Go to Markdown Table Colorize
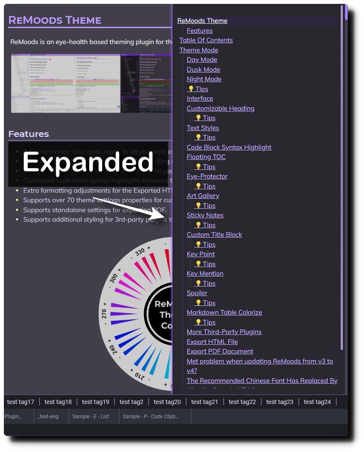This screenshot has height=452, width=364. click(224, 312)
